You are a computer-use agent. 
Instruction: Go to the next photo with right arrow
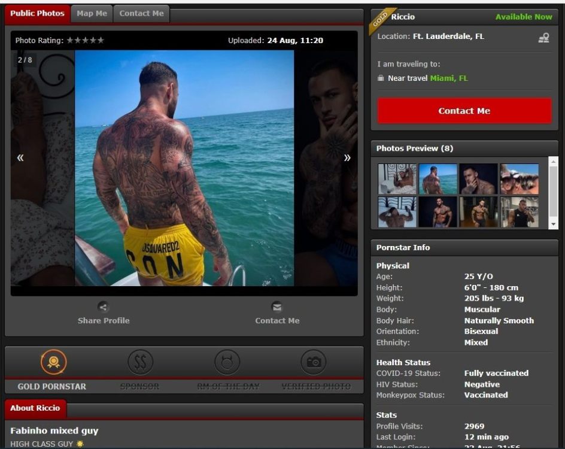pyautogui.click(x=347, y=158)
